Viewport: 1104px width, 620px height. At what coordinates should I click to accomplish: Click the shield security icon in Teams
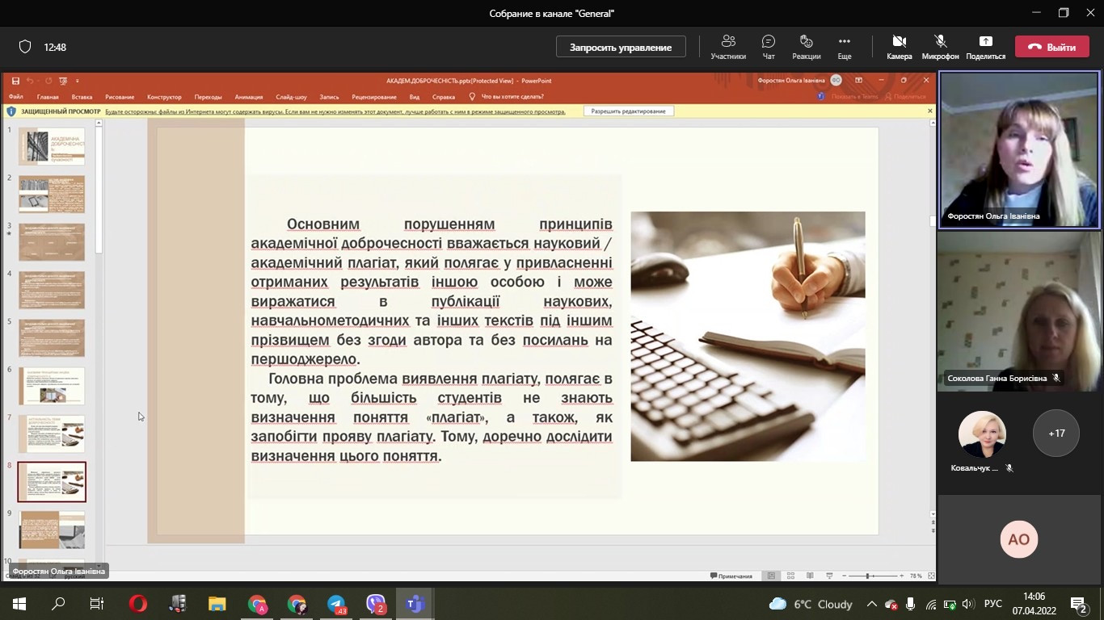coord(25,47)
